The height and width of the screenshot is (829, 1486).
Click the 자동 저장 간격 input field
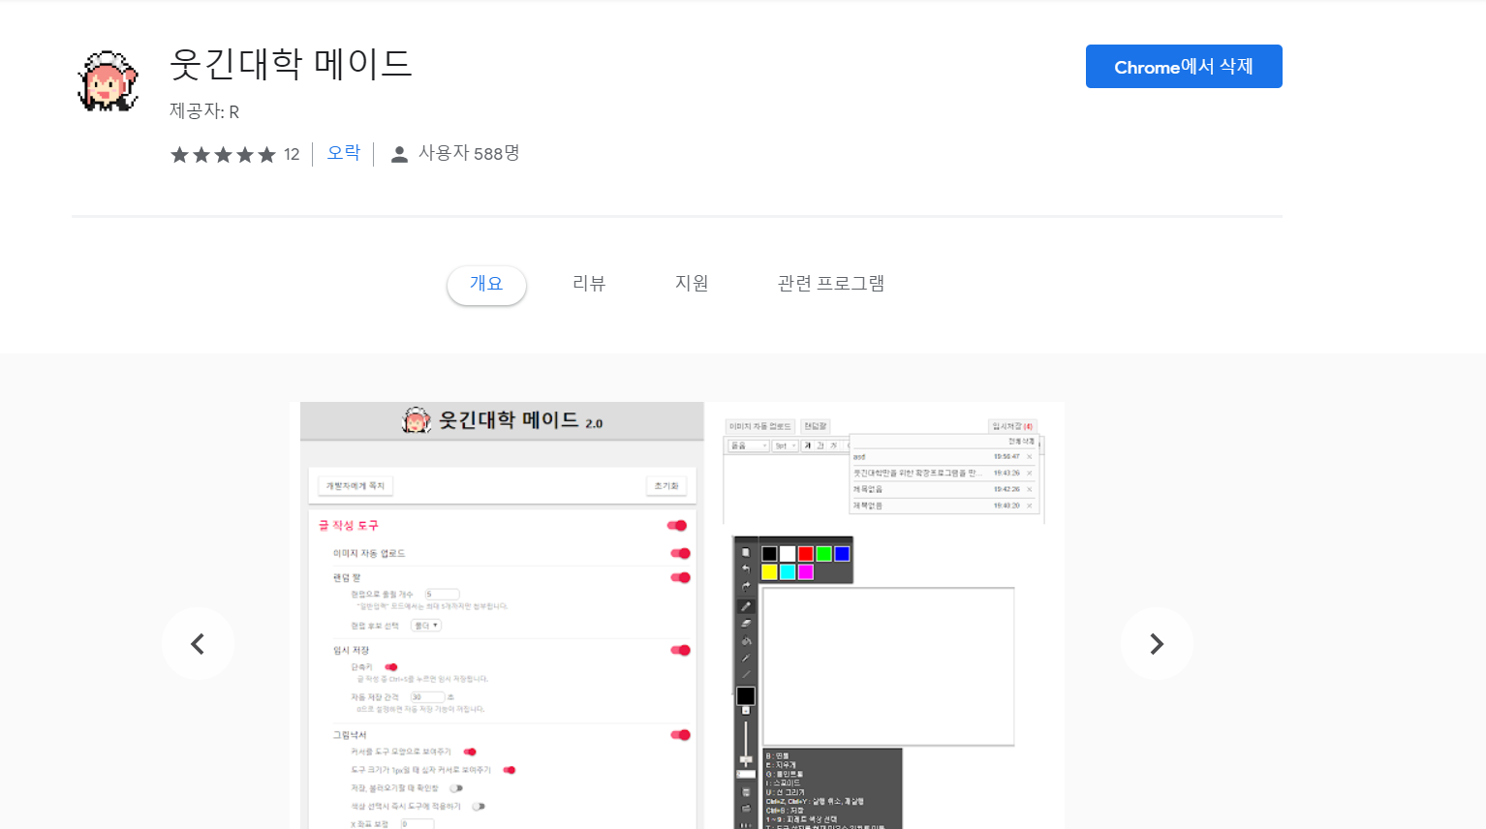(427, 697)
